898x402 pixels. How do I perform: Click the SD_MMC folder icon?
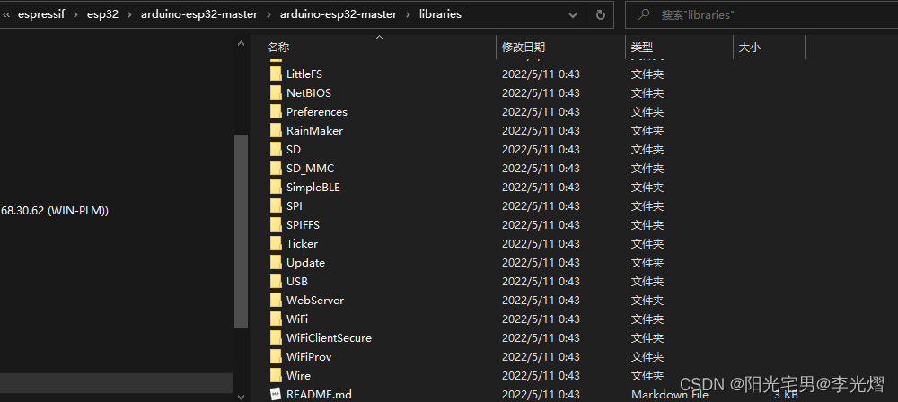[x=276, y=169]
